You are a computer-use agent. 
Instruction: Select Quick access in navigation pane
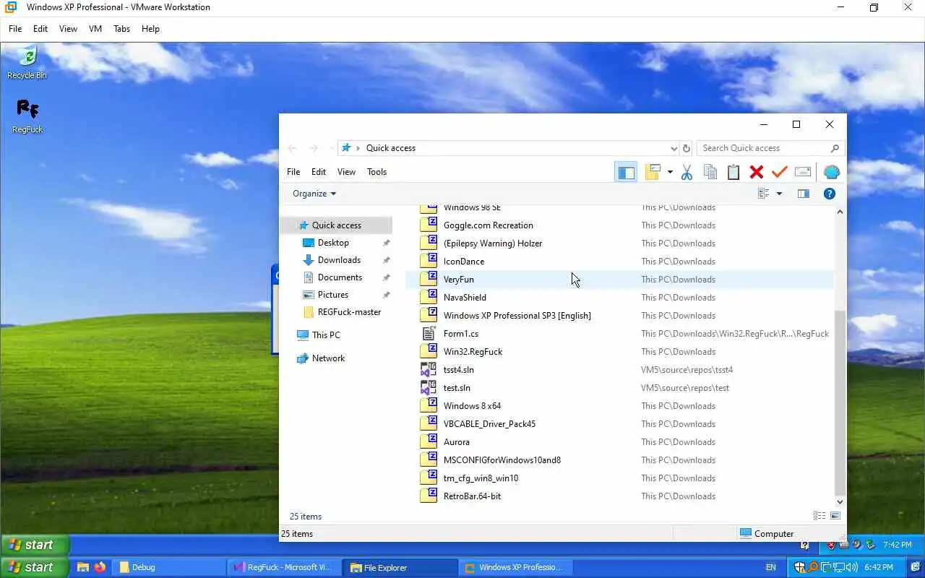pyautogui.click(x=336, y=225)
